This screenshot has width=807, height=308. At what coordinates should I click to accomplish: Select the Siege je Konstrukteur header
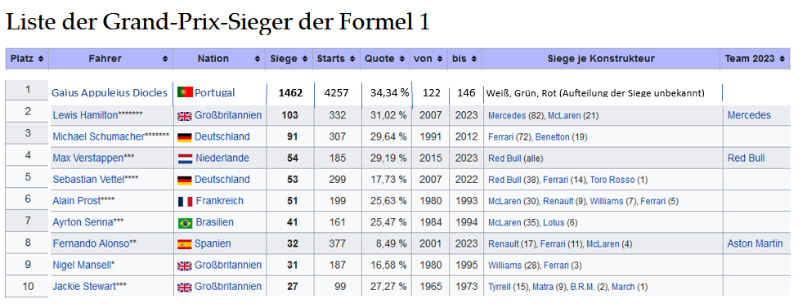click(x=601, y=59)
